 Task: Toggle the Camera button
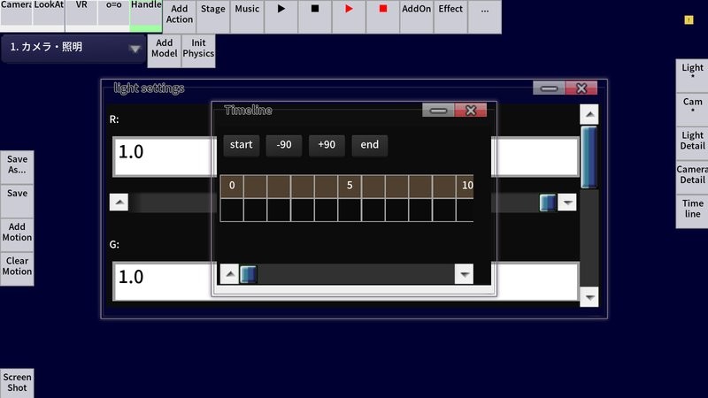click(x=16, y=15)
